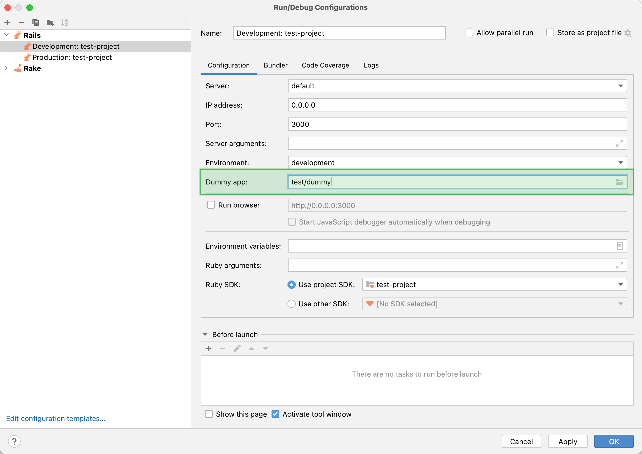Sort configurations alphabetically

coord(64,22)
